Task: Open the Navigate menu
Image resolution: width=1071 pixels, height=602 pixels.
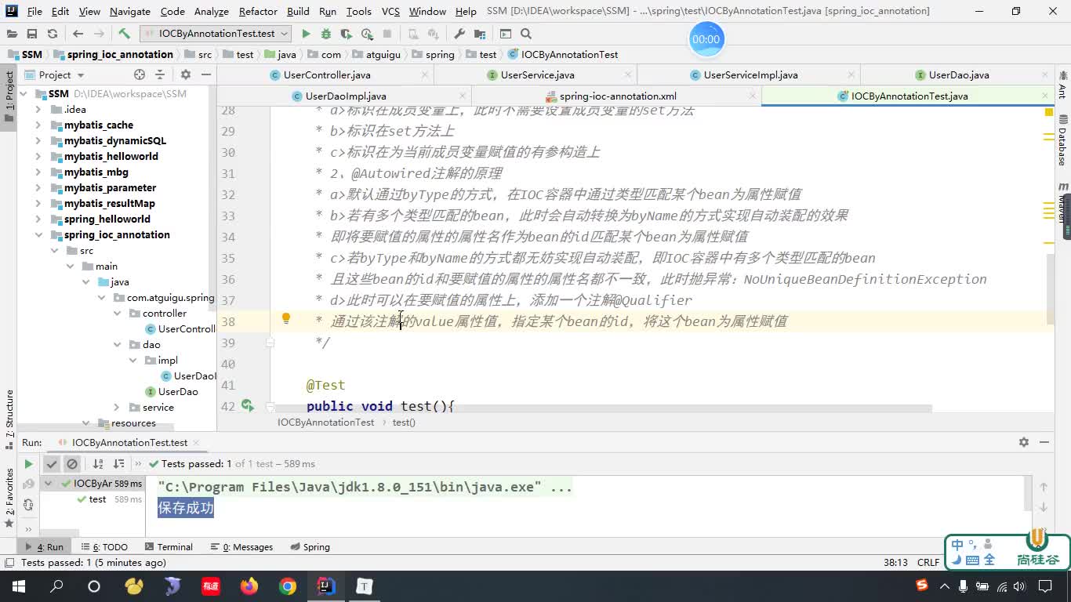Action: 130,11
